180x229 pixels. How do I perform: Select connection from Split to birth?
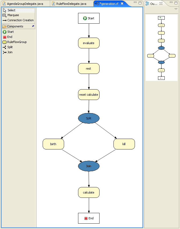tap(72, 131)
